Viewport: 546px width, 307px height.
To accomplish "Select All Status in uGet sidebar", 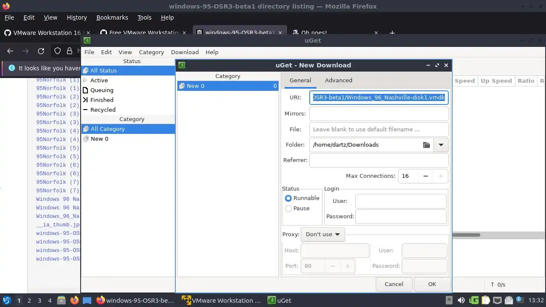I will [x=128, y=70].
